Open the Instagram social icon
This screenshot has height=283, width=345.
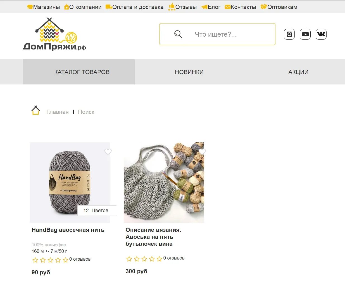[289, 34]
